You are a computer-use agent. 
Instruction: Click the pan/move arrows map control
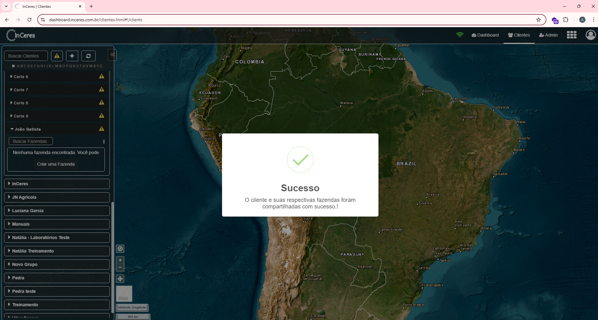click(120, 279)
